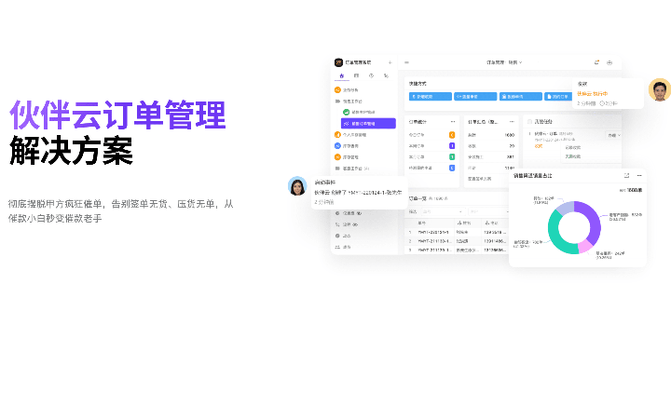
Task: Open the expand icon on the donut chart card
Action: (x=626, y=175)
